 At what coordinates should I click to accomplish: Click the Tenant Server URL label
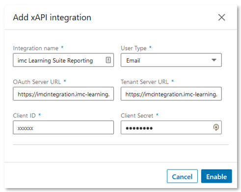145,82
